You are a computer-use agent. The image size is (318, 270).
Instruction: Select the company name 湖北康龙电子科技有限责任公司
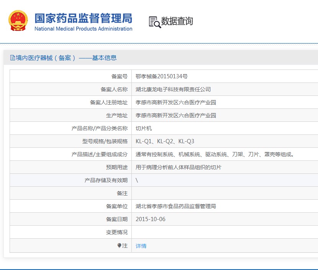(x=173, y=89)
